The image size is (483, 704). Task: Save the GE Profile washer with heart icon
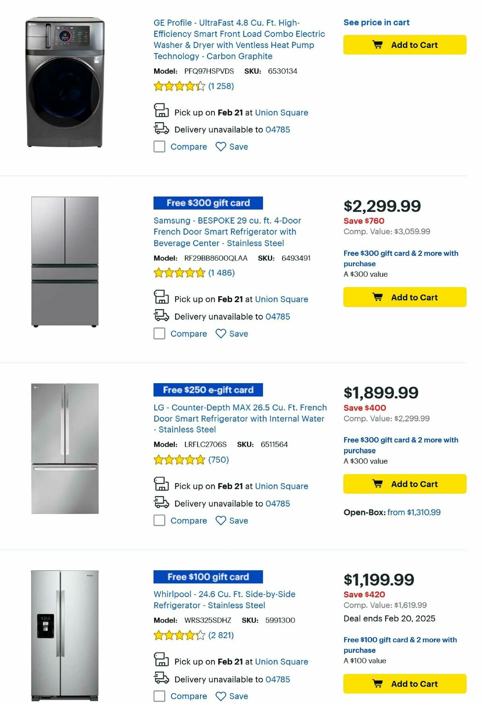click(x=221, y=147)
